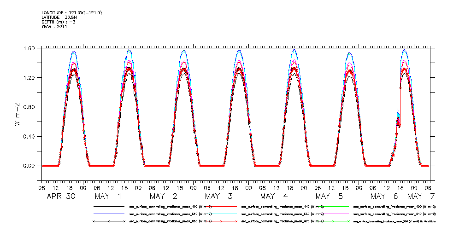Click the MAY 6 date label
This screenshot has width=465, height=232.
tap(385, 196)
